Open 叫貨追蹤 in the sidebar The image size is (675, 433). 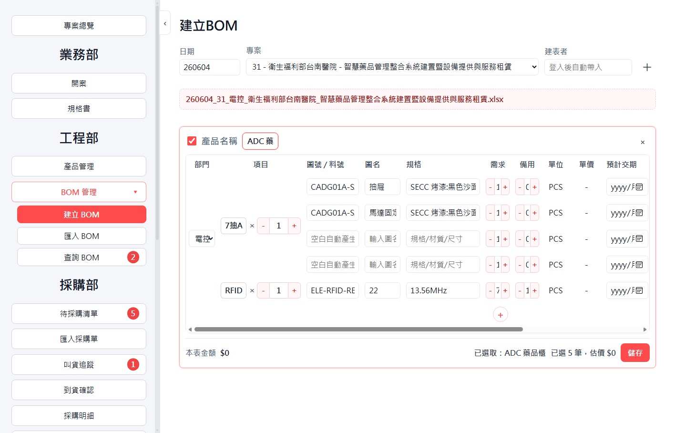pyautogui.click(x=79, y=364)
